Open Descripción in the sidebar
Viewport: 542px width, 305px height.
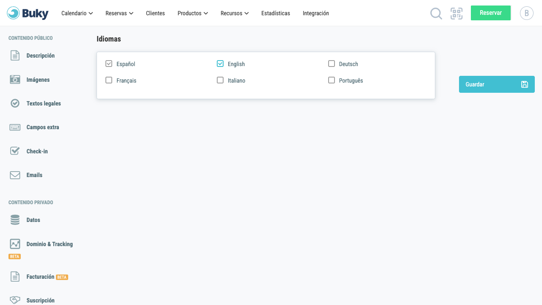click(41, 55)
